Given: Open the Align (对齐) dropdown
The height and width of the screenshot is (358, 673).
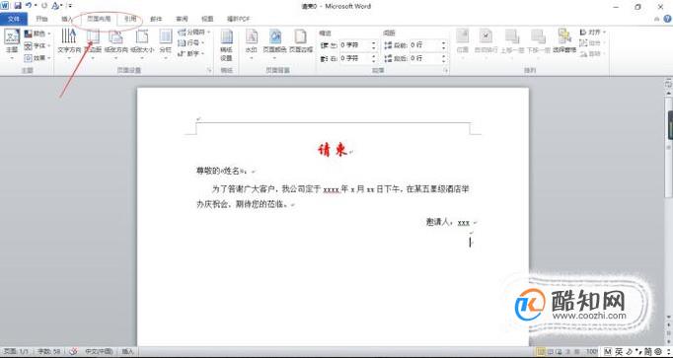Looking at the screenshot, I should pos(592,33).
